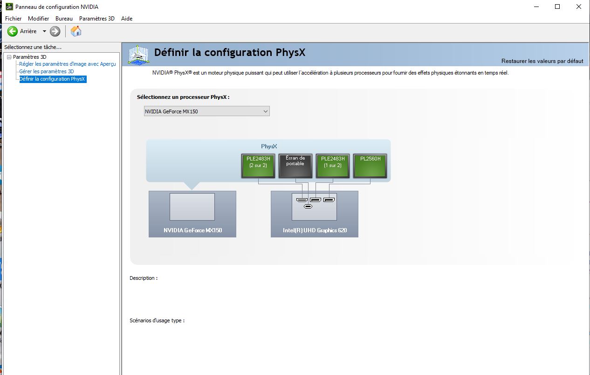Image resolution: width=590 pixels, height=375 pixels.
Task: Open the back history dropdown arrow
Action: pos(45,31)
